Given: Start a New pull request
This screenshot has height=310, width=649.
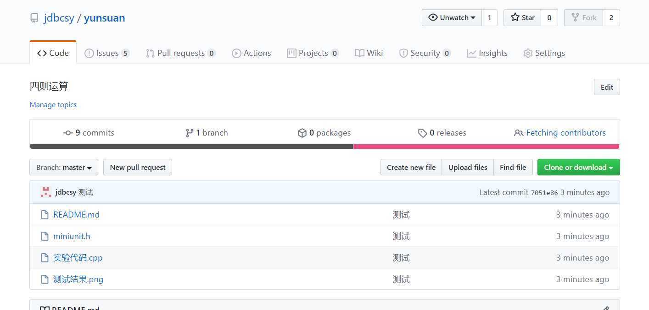Looking at the screenshot, I should [138, 167].
